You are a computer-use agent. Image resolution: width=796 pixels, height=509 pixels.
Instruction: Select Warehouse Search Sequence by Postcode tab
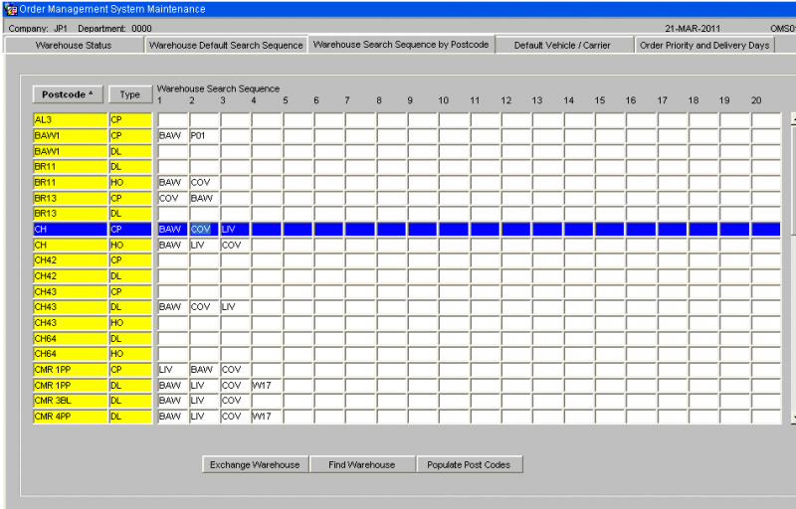[401, 45]
